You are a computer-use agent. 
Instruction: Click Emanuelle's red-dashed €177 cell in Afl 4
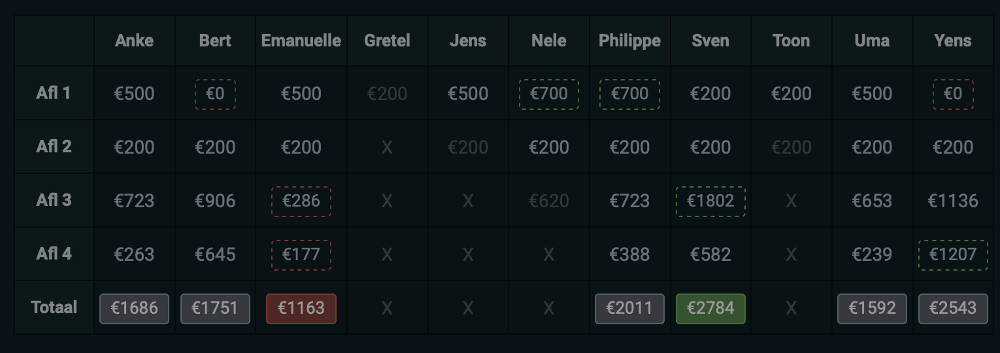pyautogui.click(x=301, y=255)
